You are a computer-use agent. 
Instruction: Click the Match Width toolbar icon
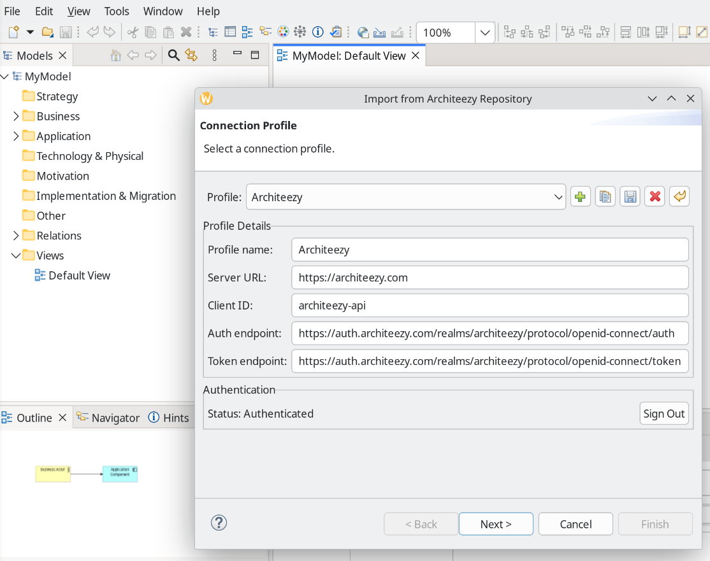(x=625, y=32)
